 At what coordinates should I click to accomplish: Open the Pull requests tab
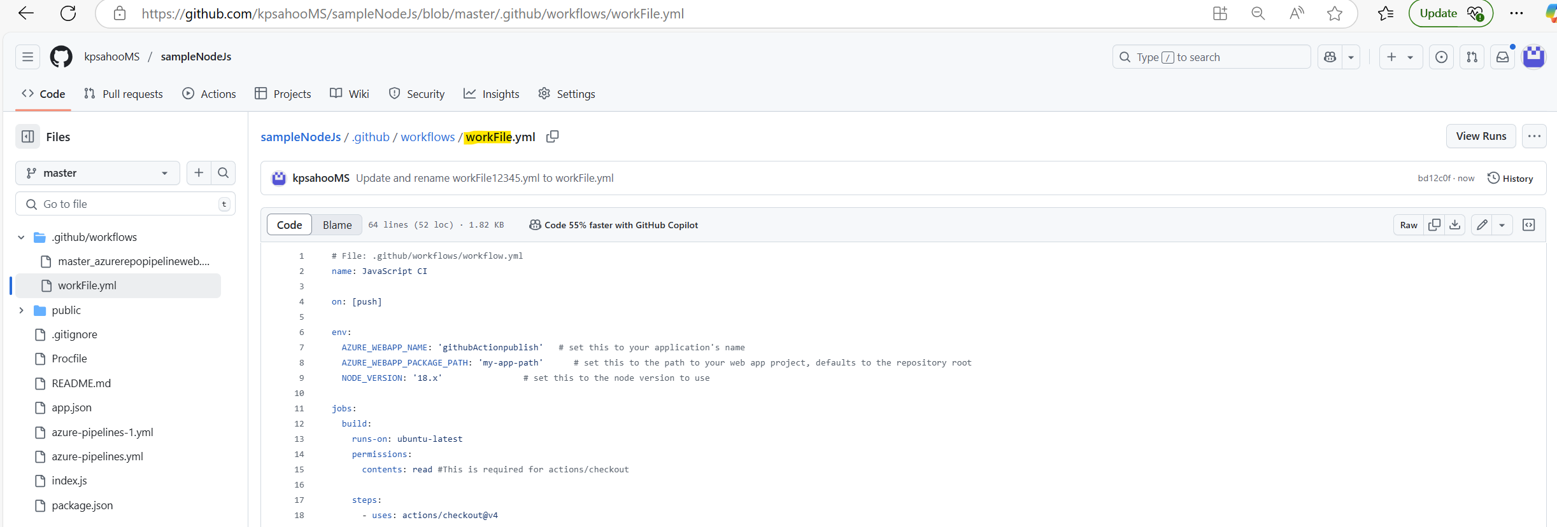[x=124, y=93]
